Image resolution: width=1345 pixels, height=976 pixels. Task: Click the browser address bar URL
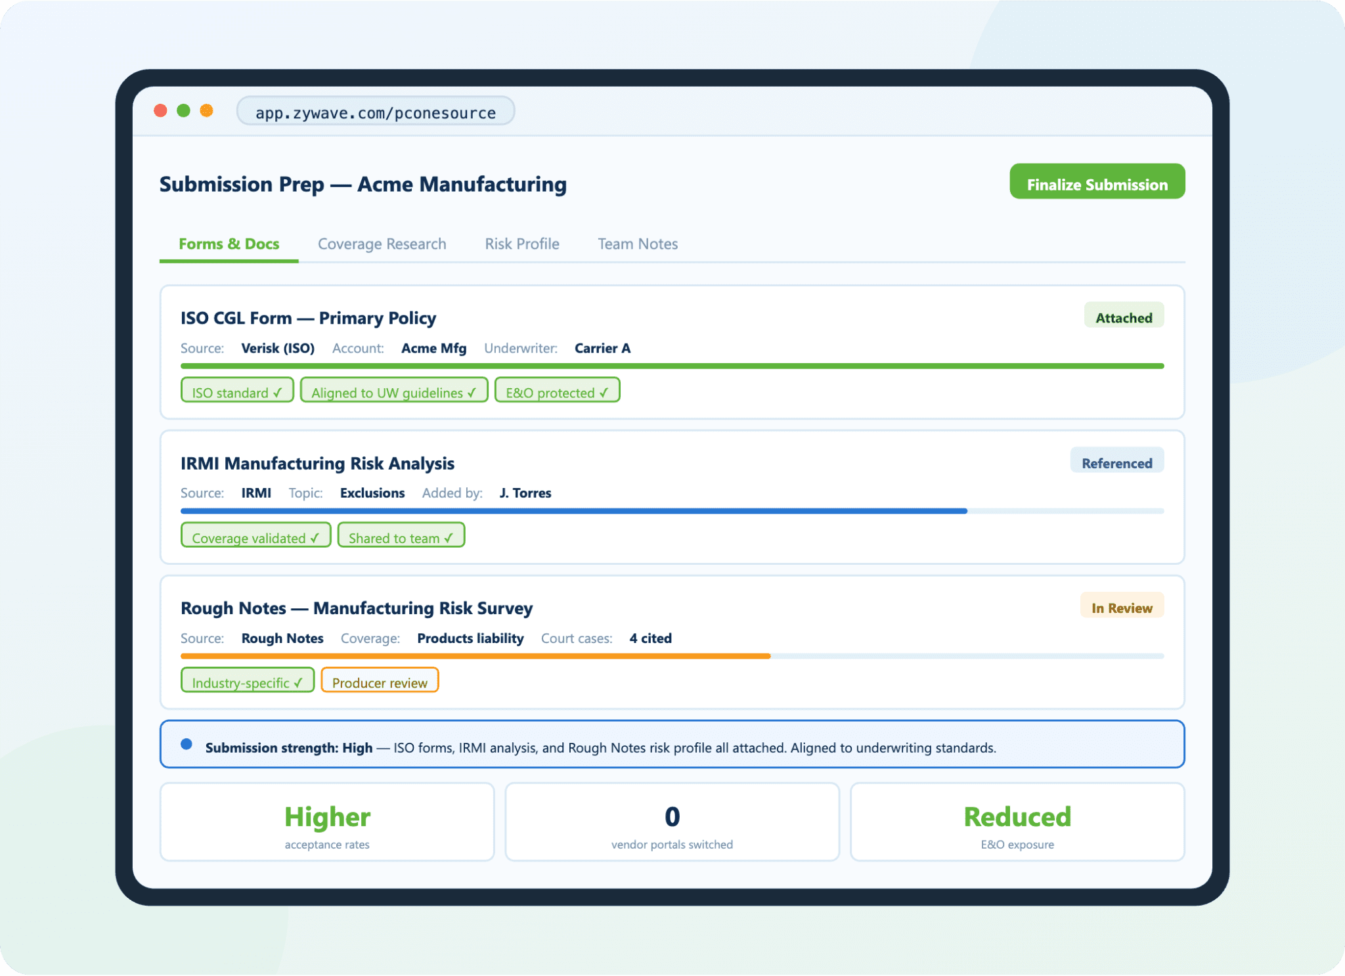[x=375, y=112]
